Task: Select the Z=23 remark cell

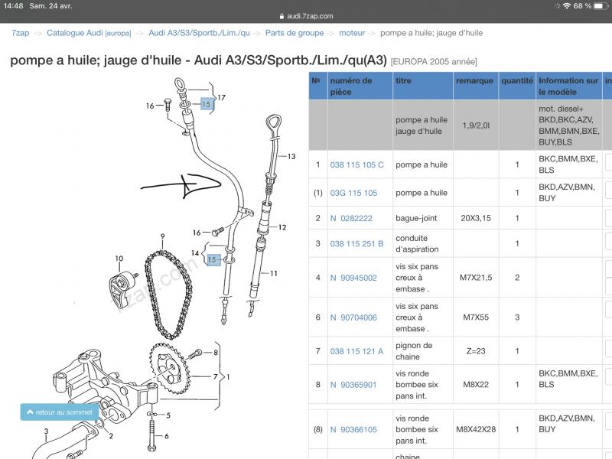Action: tap(475, 351)
